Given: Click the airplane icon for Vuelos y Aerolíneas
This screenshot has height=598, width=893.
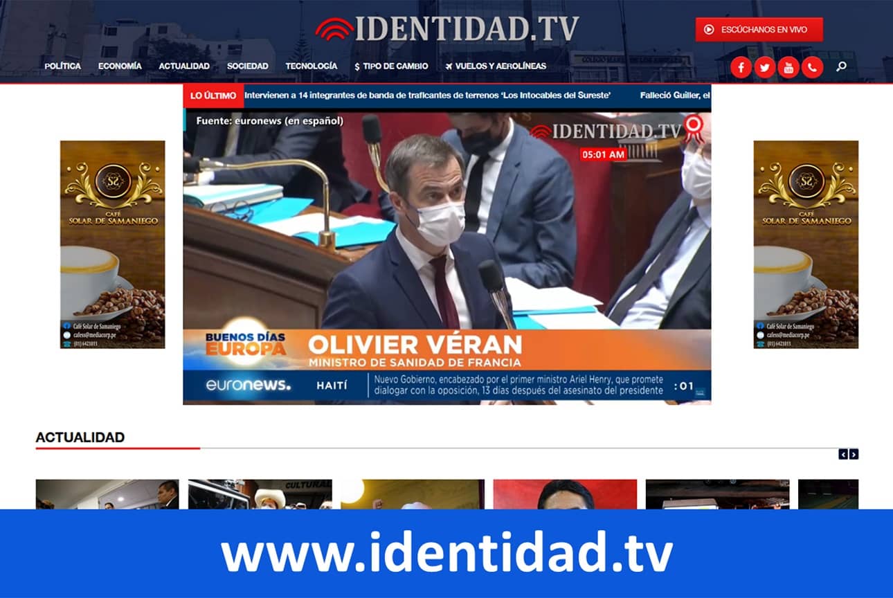Looking at the screenshot, I should 450,66.
